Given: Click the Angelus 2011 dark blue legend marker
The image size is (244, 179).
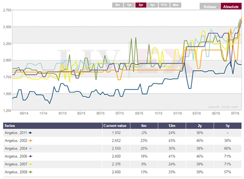Looking at the screenshot, I should pyautogui.click(x=30, y=133).
